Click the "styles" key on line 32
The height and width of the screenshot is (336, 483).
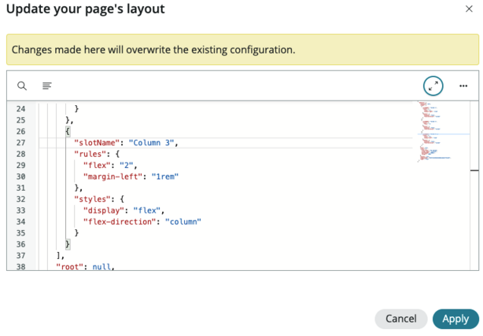click(x=92, y=199)
